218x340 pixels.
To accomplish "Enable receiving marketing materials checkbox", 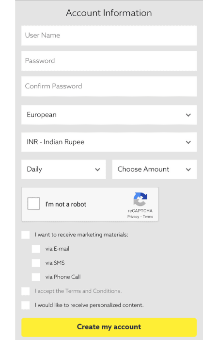I will pos(26,235).
